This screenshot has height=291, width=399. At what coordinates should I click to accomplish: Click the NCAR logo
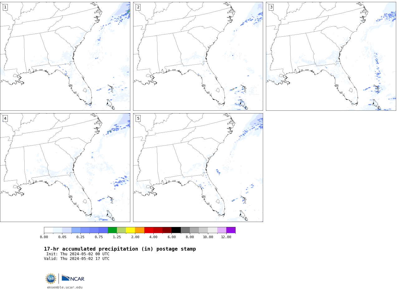[73, 278]
